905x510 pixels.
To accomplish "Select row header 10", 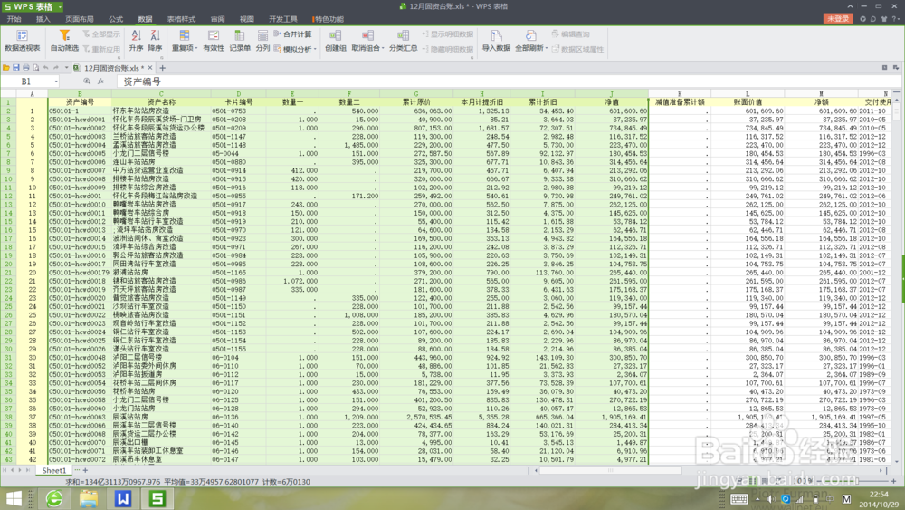I will click(8, 178).
